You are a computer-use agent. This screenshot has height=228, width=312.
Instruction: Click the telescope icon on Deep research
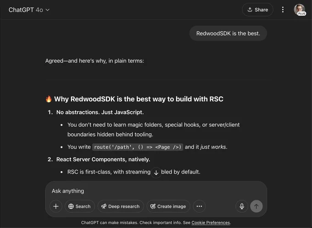pos(104,206)
